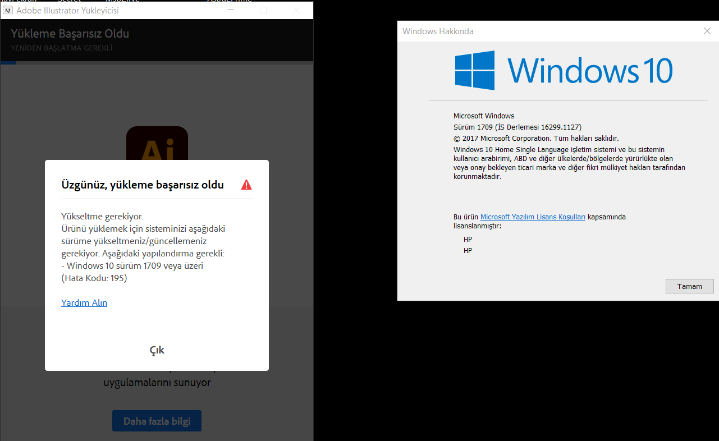Open the Microsoft Yazılım Lisans Koşulları link
Screen dimensions: 719x441
pyautogui.click(x=533, y=217)
